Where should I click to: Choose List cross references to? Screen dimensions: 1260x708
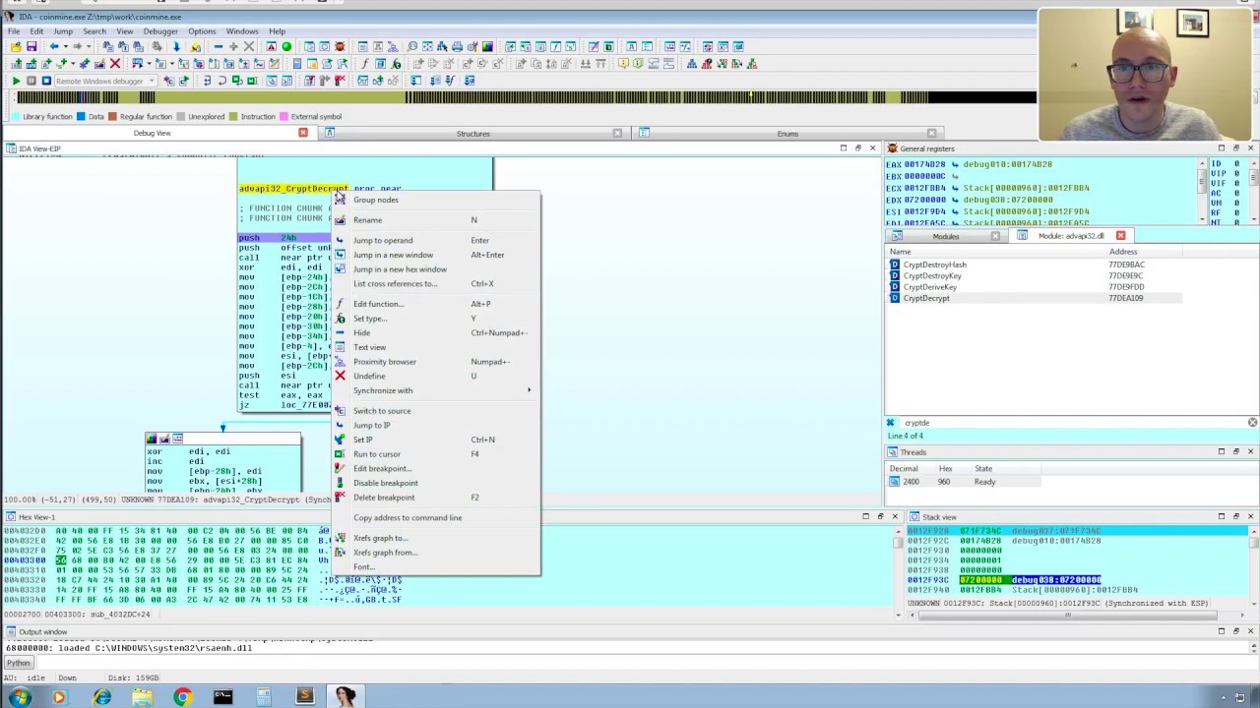click(x=436, y=284)
